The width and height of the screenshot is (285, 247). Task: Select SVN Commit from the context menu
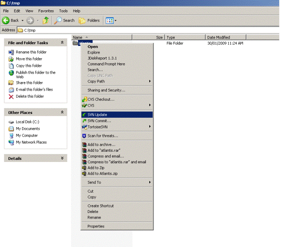click(99, 121)
